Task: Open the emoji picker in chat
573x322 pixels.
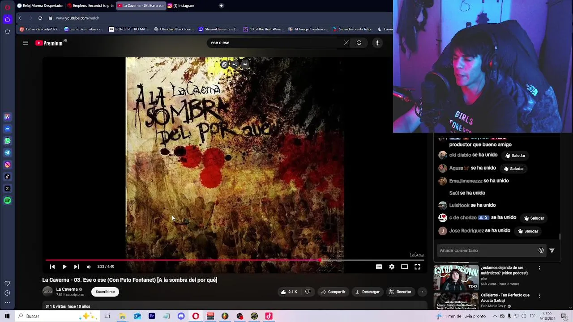Action: 541,250
